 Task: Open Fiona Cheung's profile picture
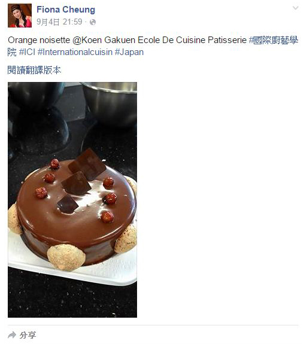20,16
